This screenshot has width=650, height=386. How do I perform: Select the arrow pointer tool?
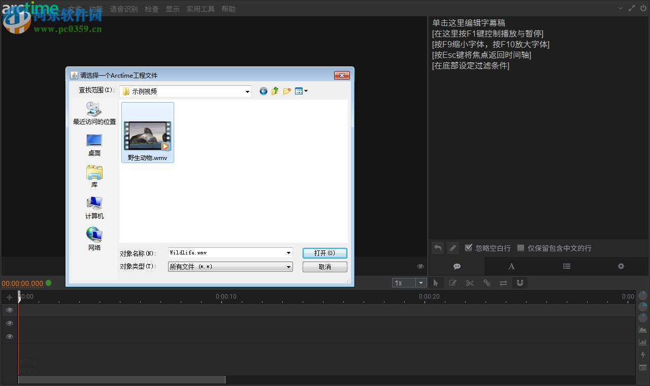[436, 283]
